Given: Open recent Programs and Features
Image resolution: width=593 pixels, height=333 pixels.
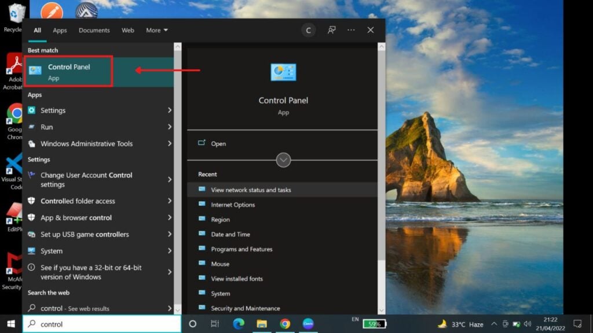Looking at the screenshot, I should click(x=282, y=249).
